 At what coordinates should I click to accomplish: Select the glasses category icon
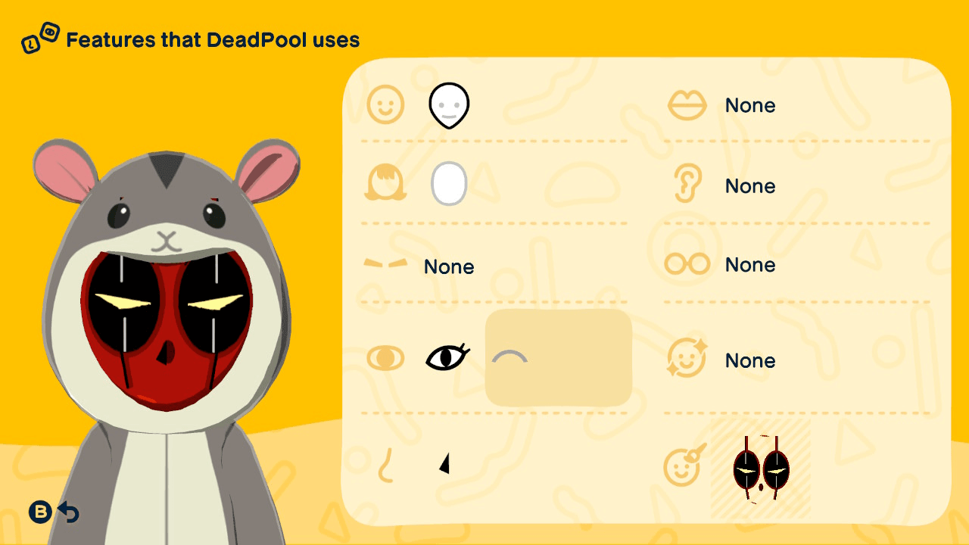[687, 264]
